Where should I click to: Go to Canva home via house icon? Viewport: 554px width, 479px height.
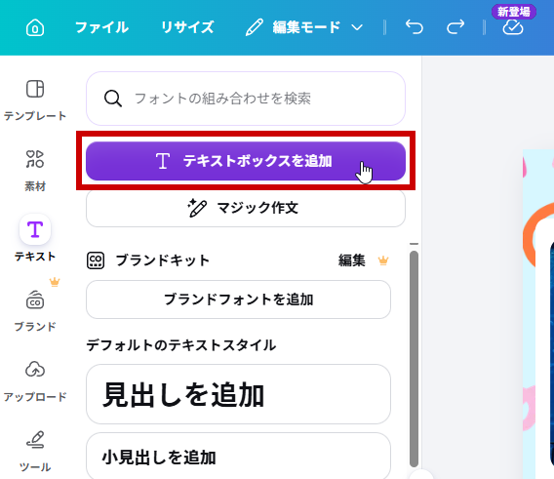[35, 27]
